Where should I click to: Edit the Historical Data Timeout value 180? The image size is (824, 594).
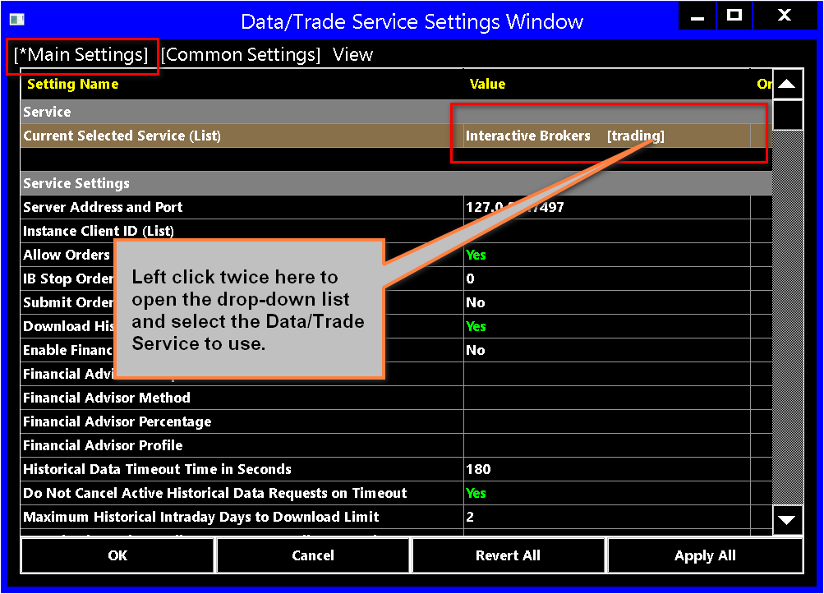[606, 469]
